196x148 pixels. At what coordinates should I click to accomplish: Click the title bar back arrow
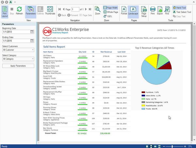2,2
